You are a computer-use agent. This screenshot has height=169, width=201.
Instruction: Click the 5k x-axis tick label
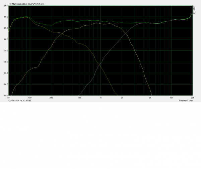pyautogui.click(x=150, y=98)
